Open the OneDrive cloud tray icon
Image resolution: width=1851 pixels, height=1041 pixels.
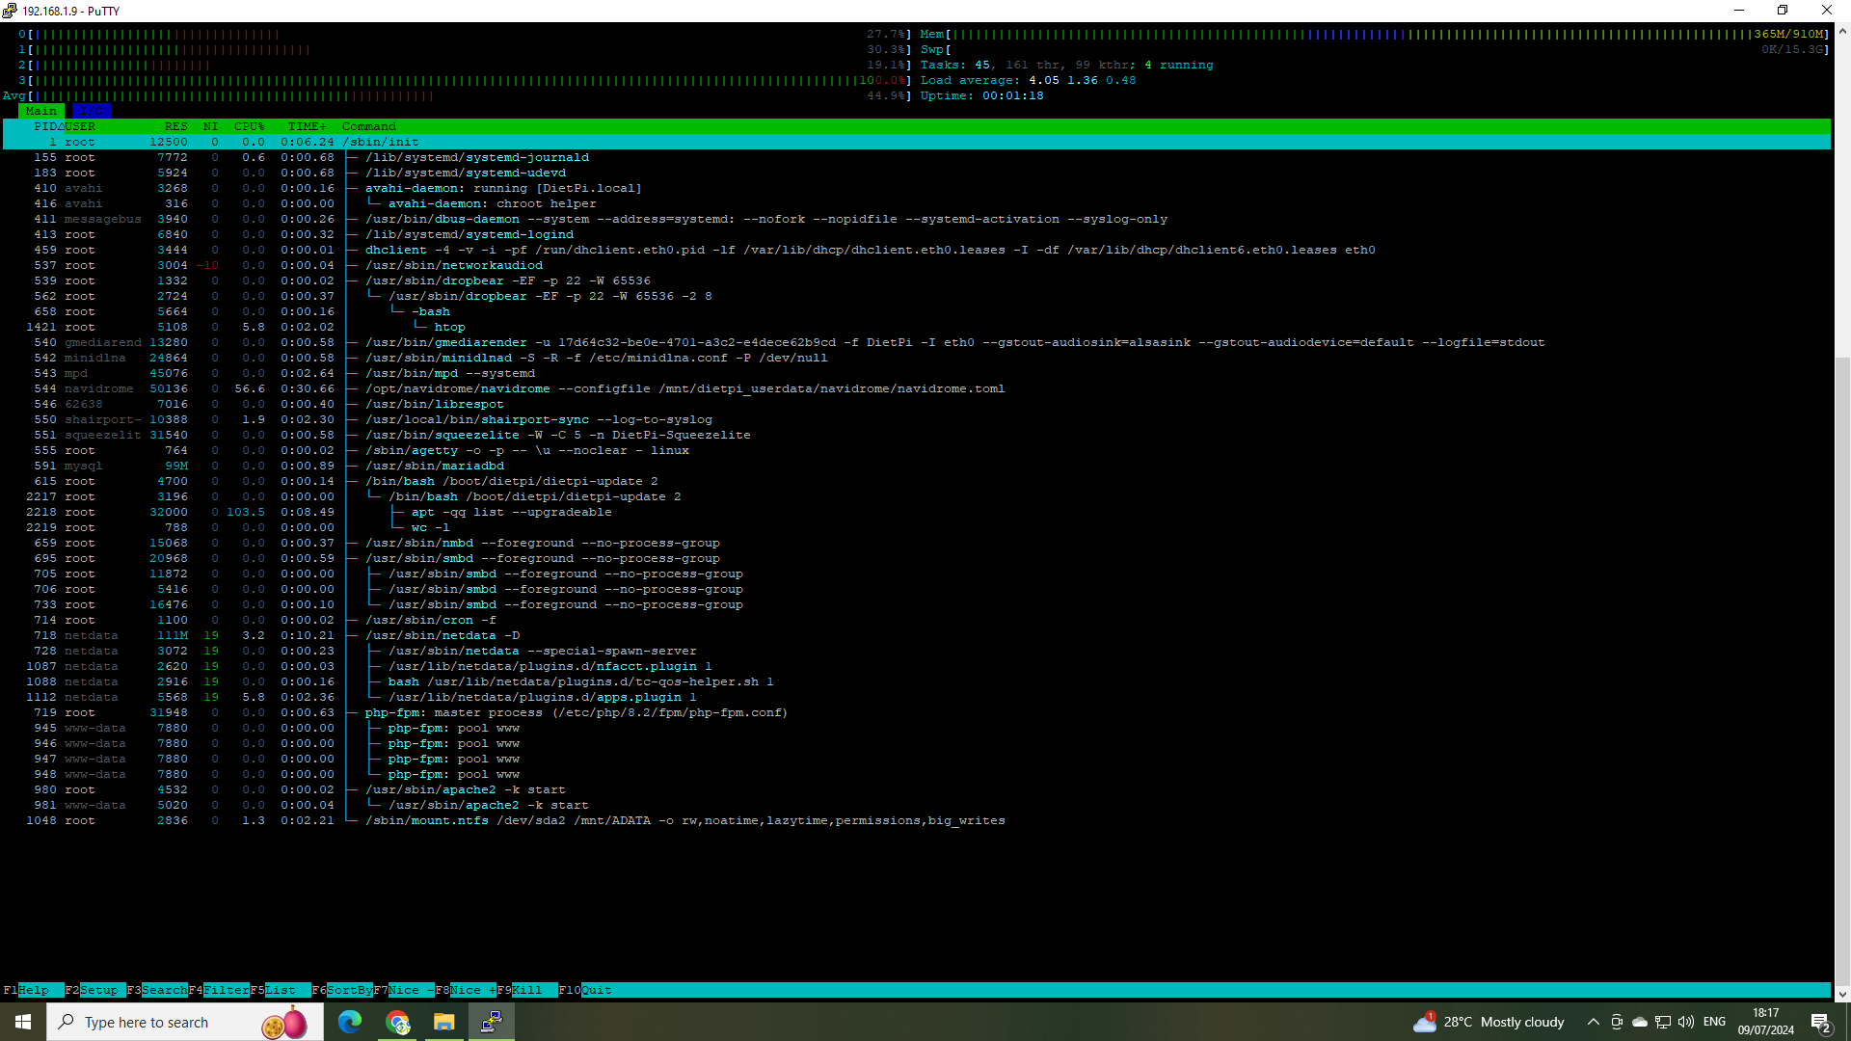pyautogui.click(x=1640, y=1022)
